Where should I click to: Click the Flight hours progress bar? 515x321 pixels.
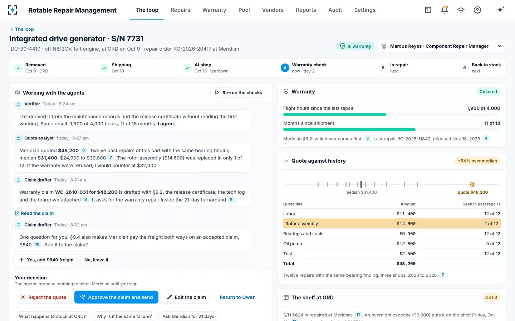click(x=392, y=114)
